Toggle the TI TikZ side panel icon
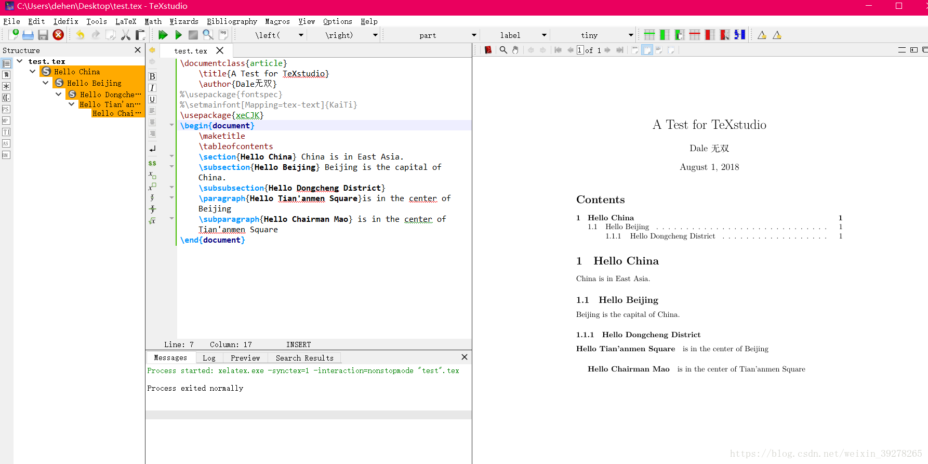Screen dimensions: 928x464 [6, 132]
